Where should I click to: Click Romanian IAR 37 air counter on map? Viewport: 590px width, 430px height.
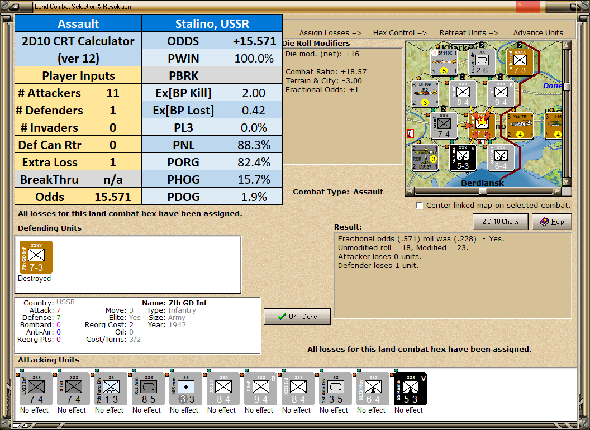pyautogui.click(x=425, y=157)
